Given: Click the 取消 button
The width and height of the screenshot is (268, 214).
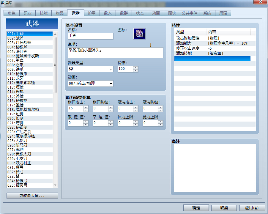Looking at the screenshot, I should 224,208.
